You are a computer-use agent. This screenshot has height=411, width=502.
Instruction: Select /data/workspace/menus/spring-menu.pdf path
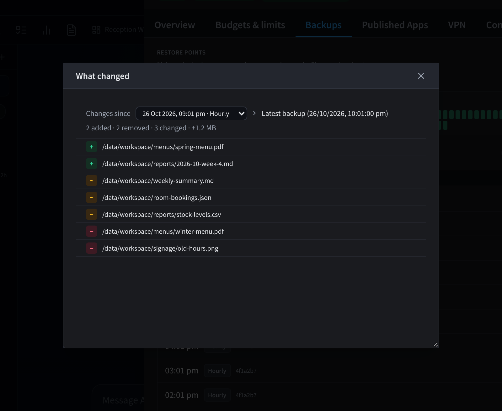163,147
